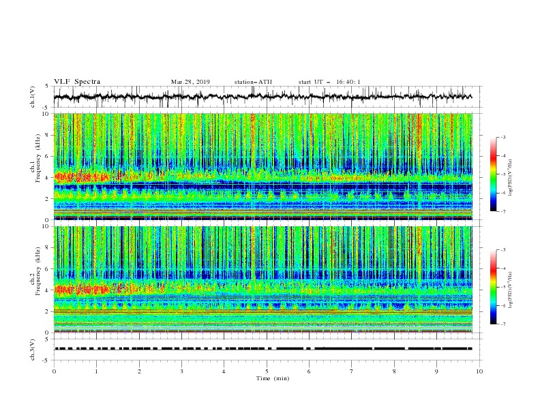This screenshot has height=417, width=540.
Task: Click the ch.1 voltage waveform trace
Action: pos(262,97)
